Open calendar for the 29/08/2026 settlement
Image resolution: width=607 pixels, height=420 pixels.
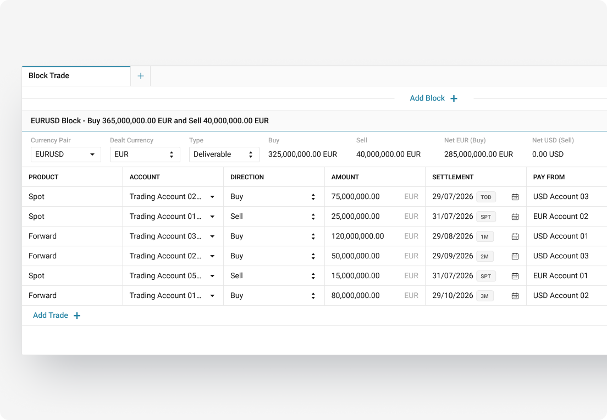515,236
